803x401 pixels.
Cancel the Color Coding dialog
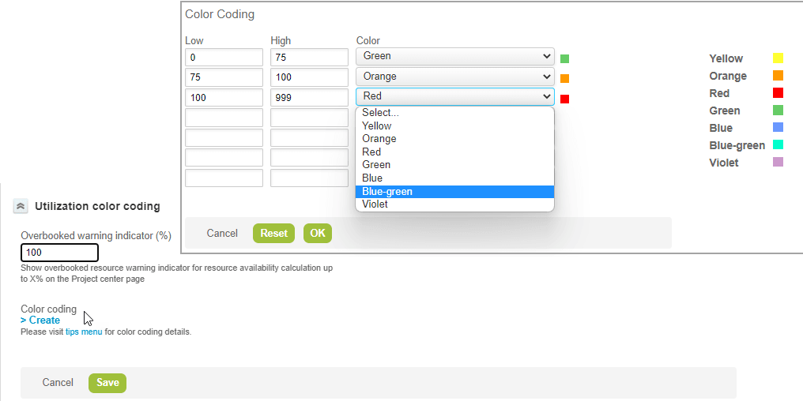tap(222, 233)
